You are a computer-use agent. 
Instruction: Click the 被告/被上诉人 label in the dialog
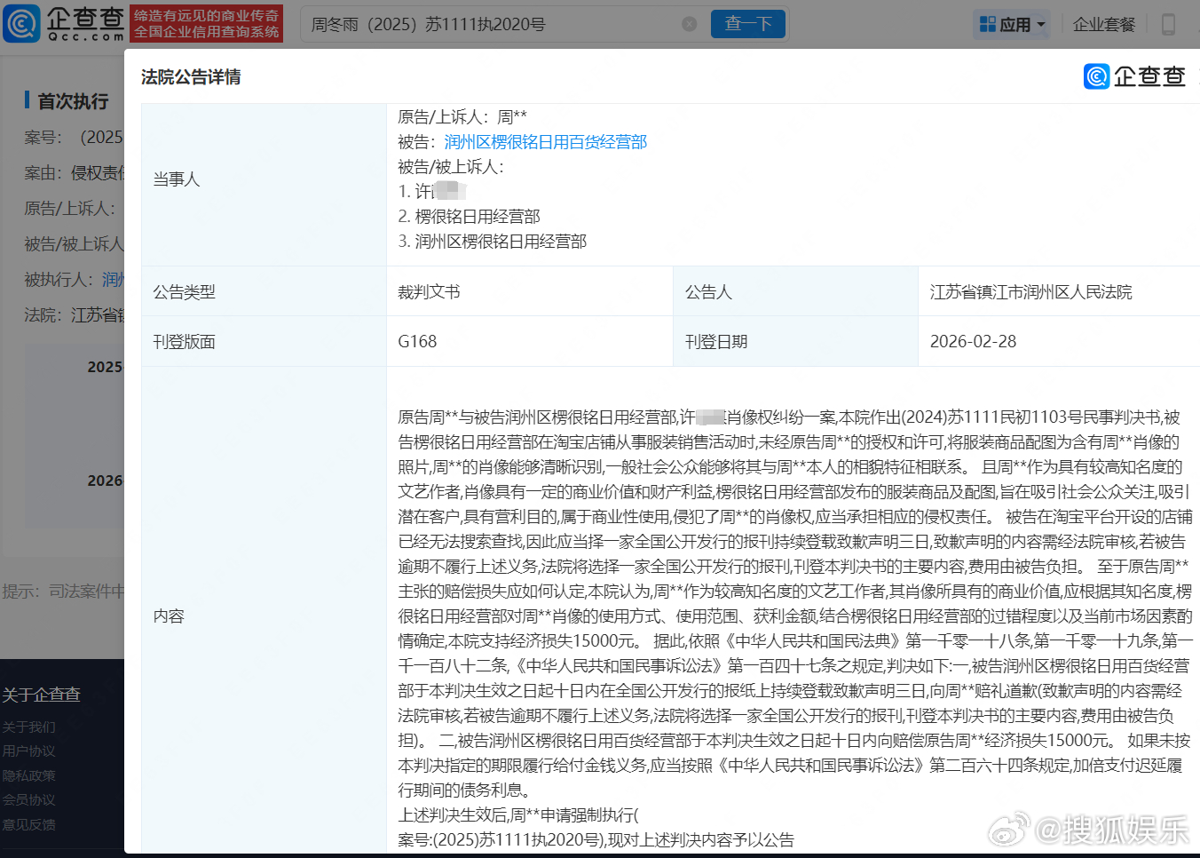pos(451,167)
